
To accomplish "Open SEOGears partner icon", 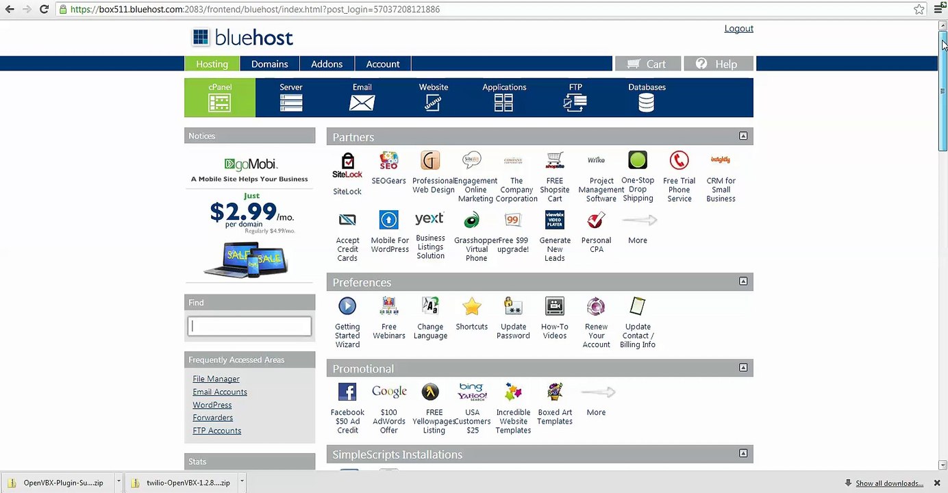I will 388,161.
